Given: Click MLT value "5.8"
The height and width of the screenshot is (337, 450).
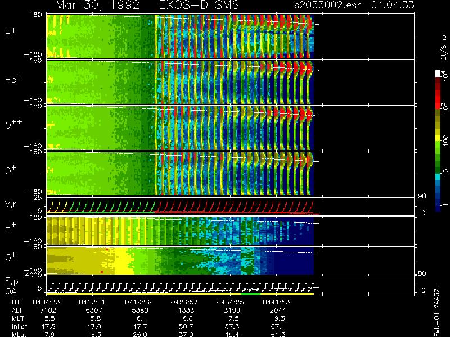Looking at the screenshot, I should click(96, 318).
